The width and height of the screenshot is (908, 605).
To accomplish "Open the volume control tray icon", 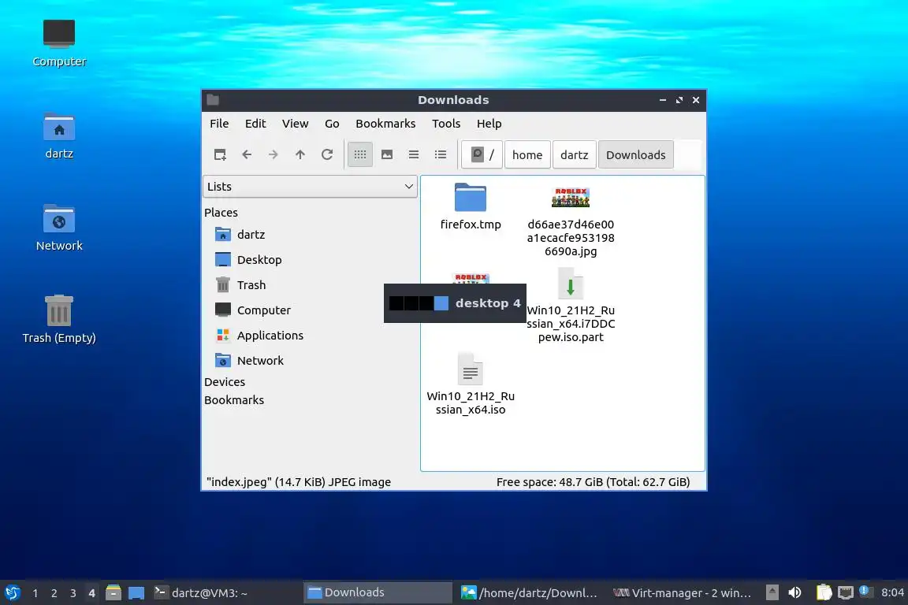I will click(795, 592).
